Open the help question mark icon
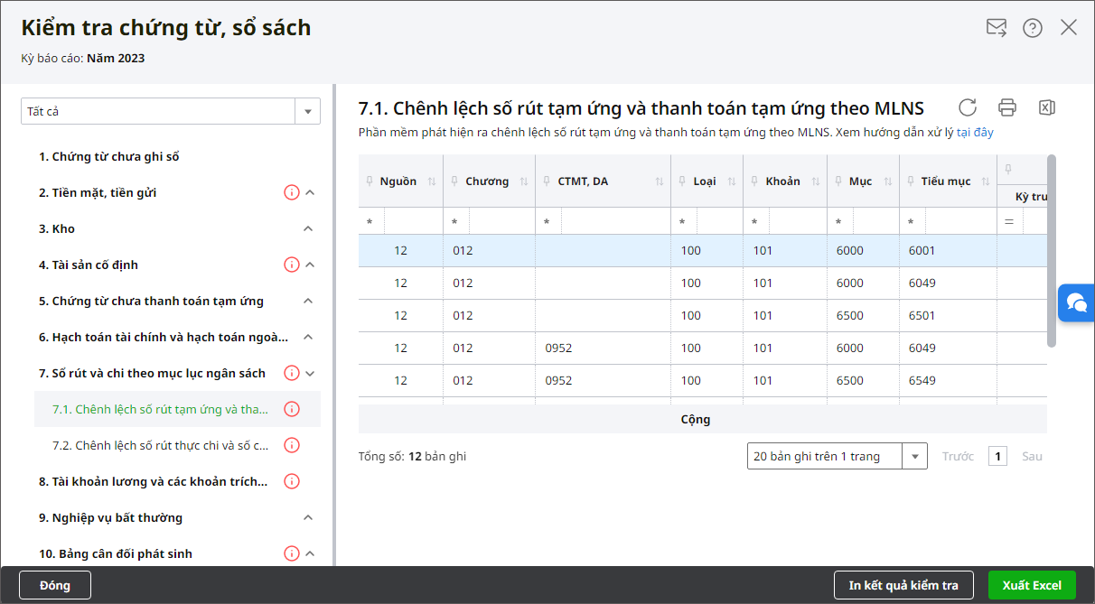Screen dimensions: 1095x604 (1033, 28)
